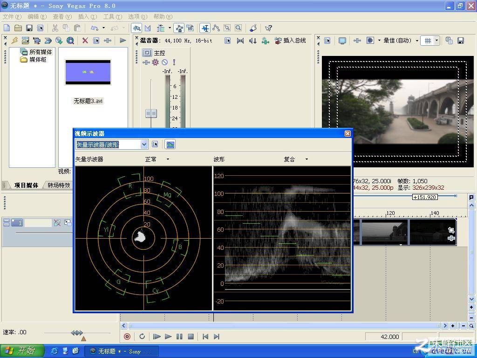Viewport: 477px width, 358px height.
Task: Cut the selection with the scissors icon
Action: (x=55, y=28)
